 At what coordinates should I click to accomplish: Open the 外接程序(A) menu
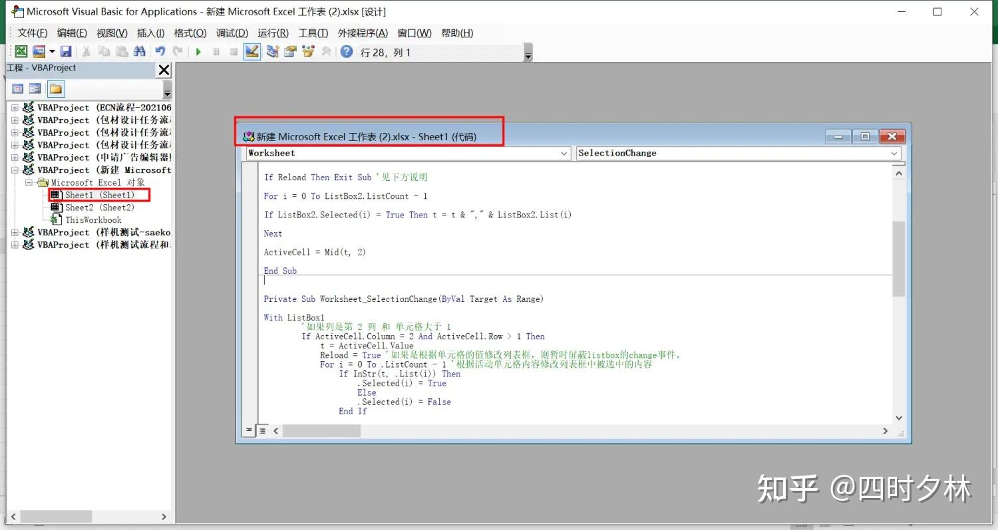[x=363, y=33]
